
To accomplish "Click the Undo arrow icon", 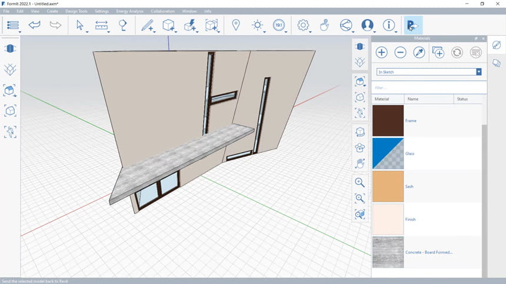I will click(34, 25).
